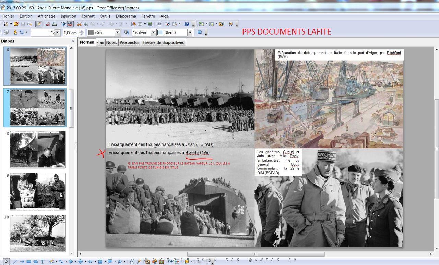This screenshot has height=265, width=439.
Task: Open the Couleur area style dropdown
Action: point(153,33)
